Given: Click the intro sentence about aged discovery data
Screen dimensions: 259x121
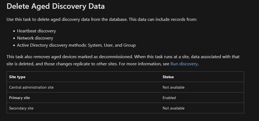Looking at the screenshot, I should coord(102,19).
